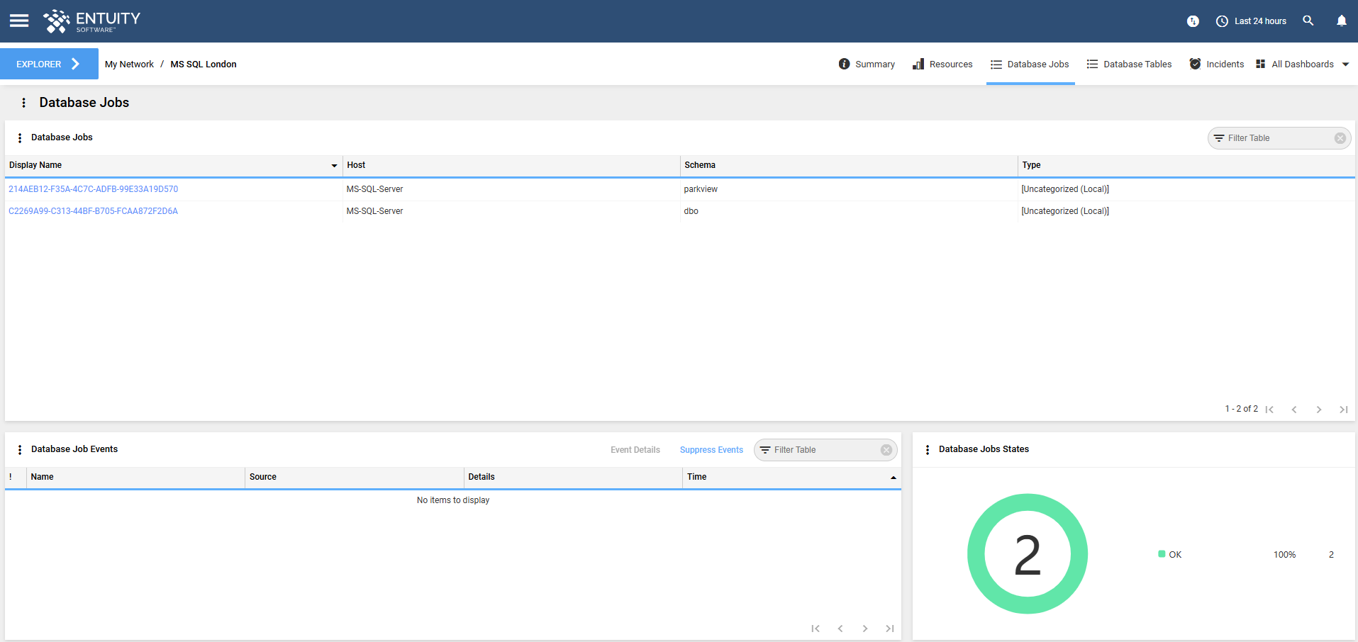
Task: Click the parkview schema cell
Action: click(x=701, y=189)
